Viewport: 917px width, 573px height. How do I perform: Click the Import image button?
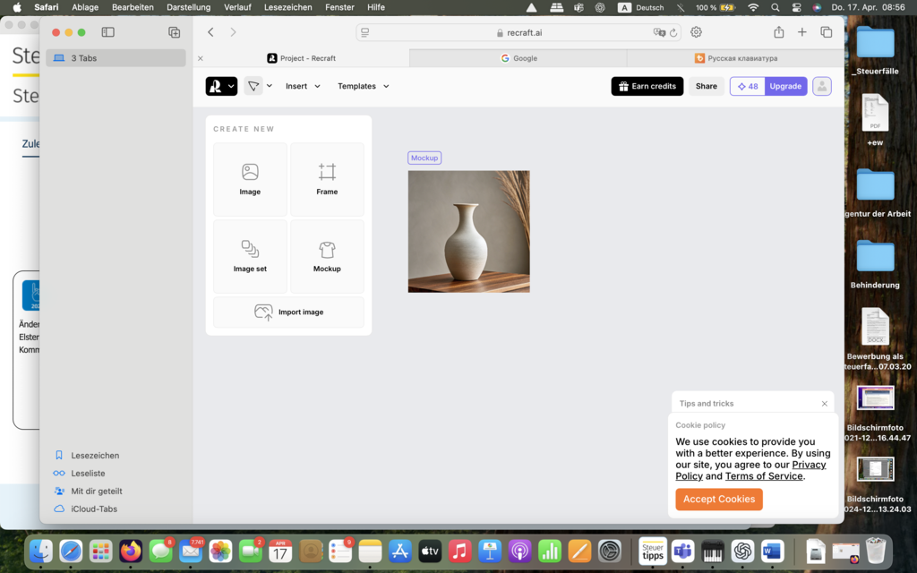(288, 312)
